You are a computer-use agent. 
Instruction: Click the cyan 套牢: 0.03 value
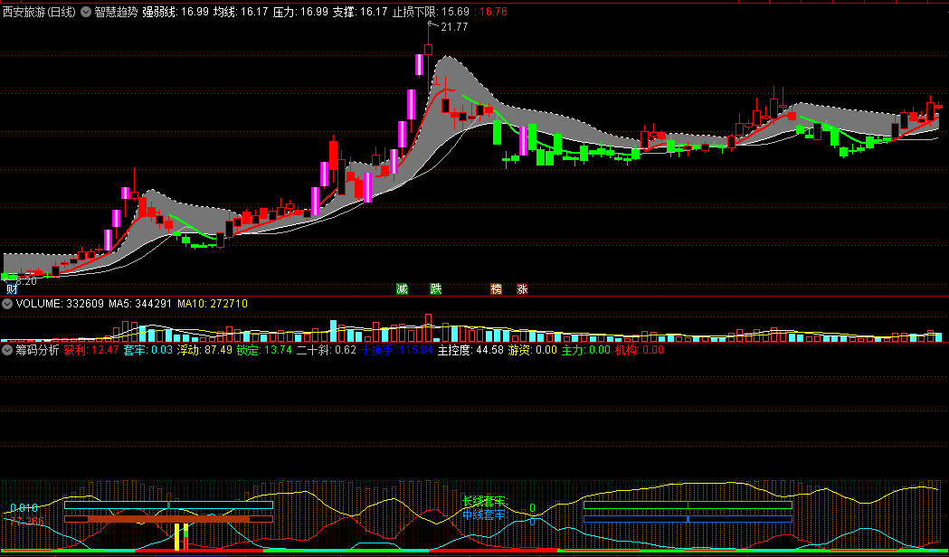147,350
